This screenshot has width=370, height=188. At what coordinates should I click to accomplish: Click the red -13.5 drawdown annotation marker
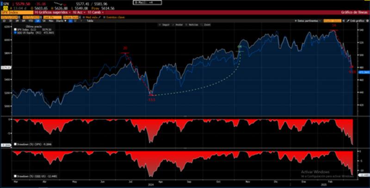[151, 99]
